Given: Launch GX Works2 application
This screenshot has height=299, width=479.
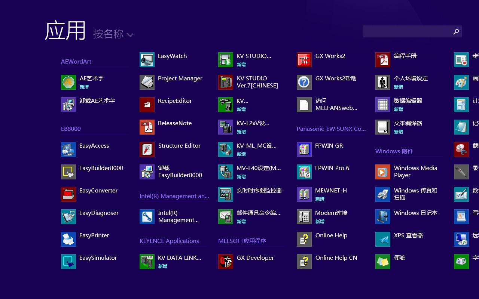Looking at the screenshot, I should (304, 60).
